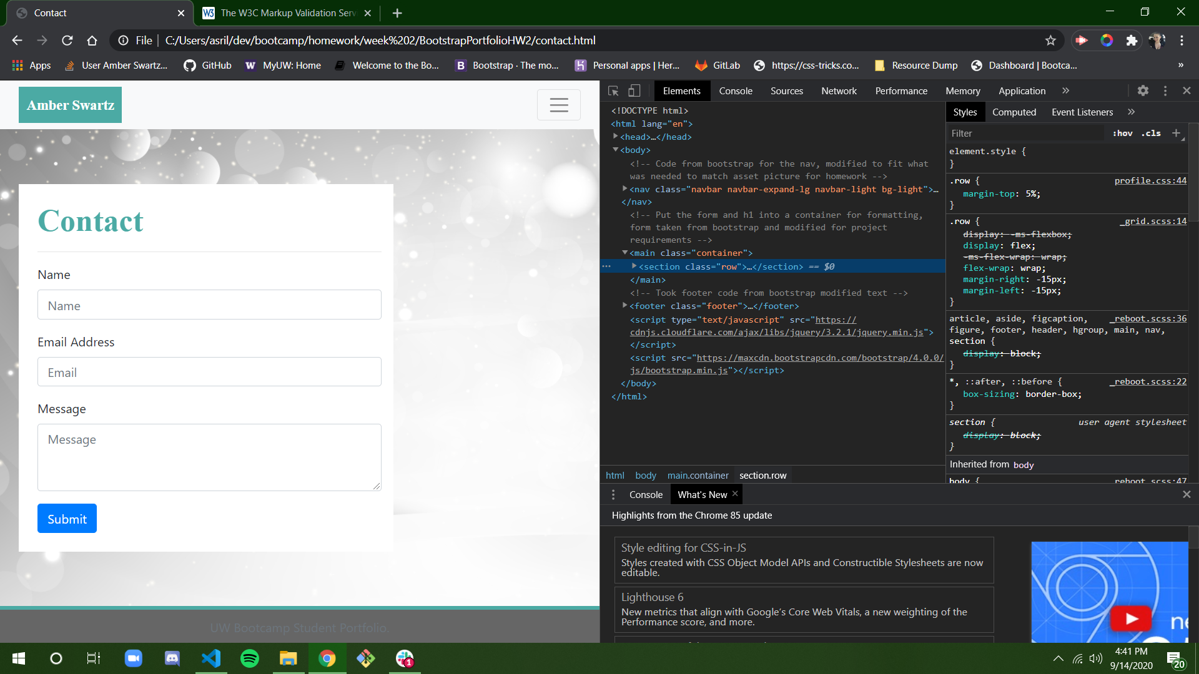This screenshot has height=674, width=1199.
Task: Close the What's New drawer tab
Action: 735,494
